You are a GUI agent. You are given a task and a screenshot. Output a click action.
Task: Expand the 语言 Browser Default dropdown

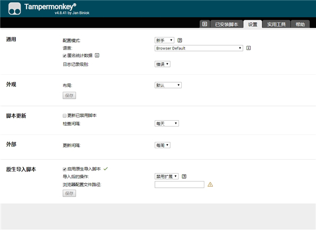point(198,48)
